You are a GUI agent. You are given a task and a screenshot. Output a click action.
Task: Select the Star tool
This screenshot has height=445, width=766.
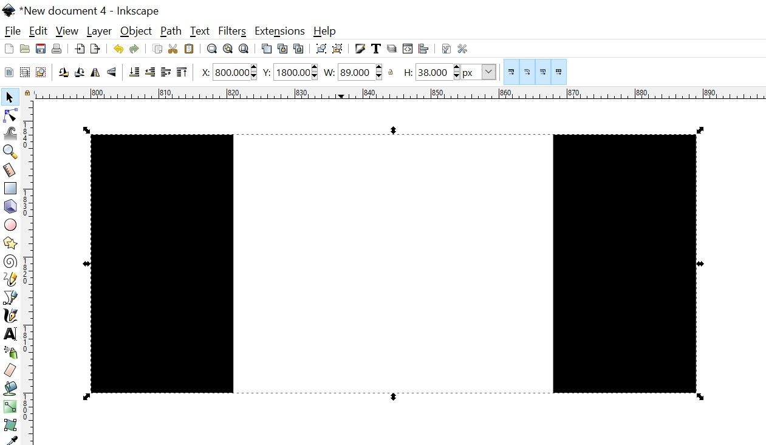(x=10, y=243)
